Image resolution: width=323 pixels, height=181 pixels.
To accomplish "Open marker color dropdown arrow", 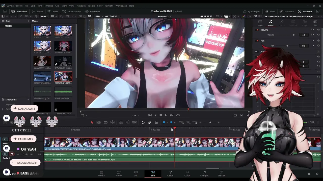I will click(x=174, y=122).
